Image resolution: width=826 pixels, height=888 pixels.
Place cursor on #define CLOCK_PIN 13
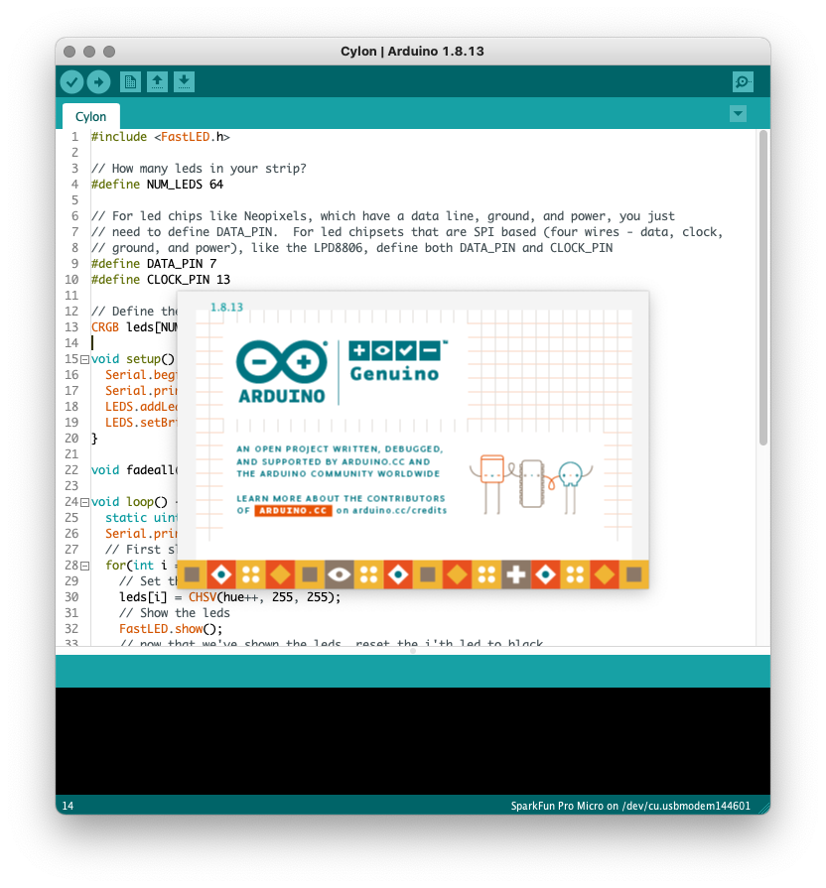click(x=160, y=280)
